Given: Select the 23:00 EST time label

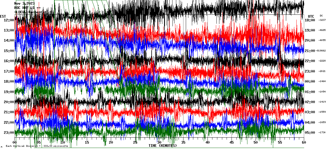Looking at the screenshot, I should point(9,132).
